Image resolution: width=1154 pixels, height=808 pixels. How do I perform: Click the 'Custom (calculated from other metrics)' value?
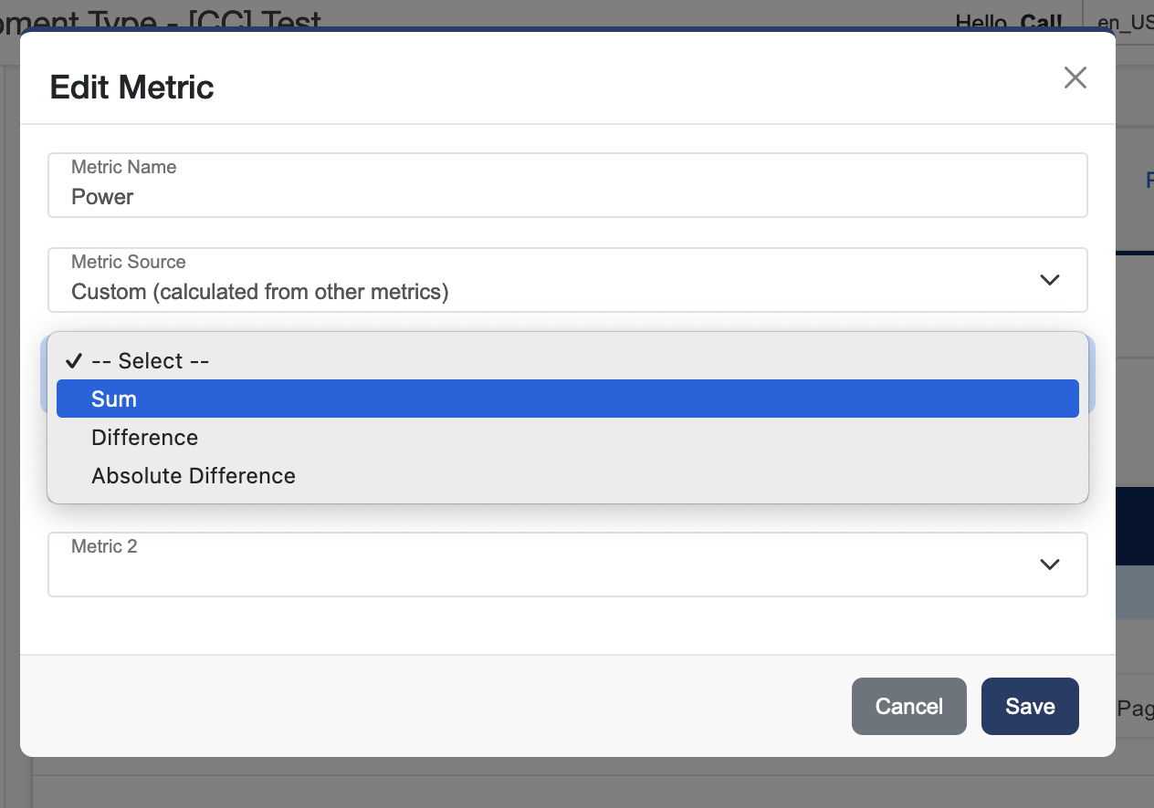pyautogui.click(x=260, y=292)
